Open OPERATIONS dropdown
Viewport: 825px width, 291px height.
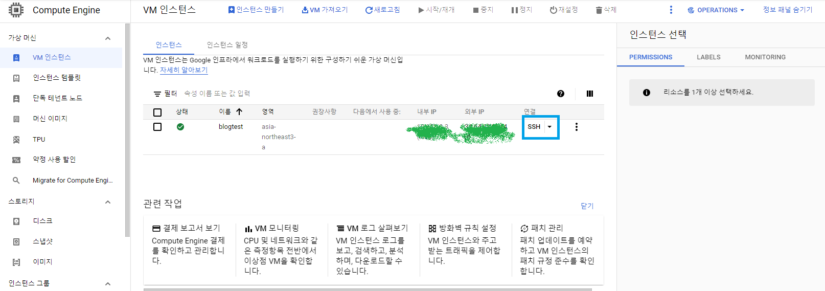[716, 10]
